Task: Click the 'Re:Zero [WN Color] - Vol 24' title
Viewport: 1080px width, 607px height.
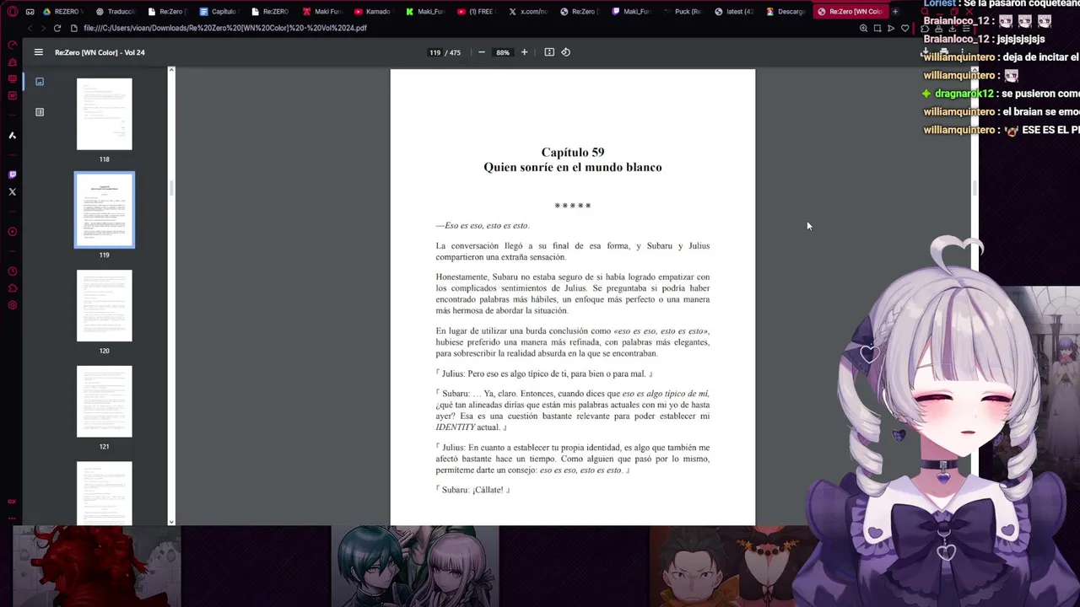Action: [x=100, y=52]
